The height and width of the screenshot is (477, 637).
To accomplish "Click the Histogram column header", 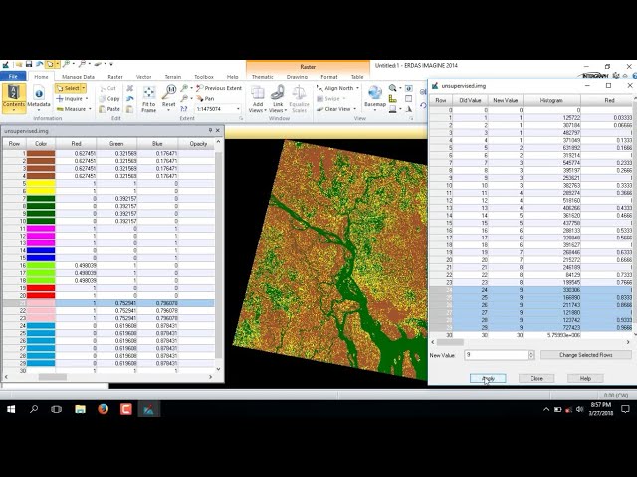I will (x=551, y=100).
